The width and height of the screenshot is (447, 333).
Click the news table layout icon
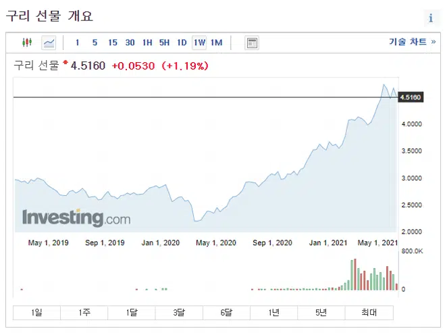tap(252, 43)
